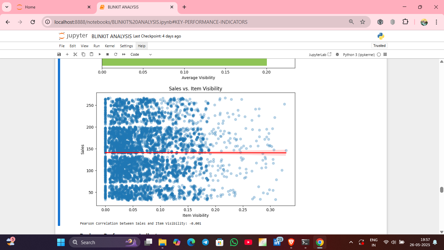
Task: Open a new browser tab
Action: [x=184, y=7]
